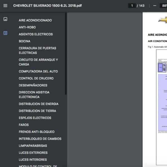
Task: Select the document outline view icon
Action: [x=5, y=33]
